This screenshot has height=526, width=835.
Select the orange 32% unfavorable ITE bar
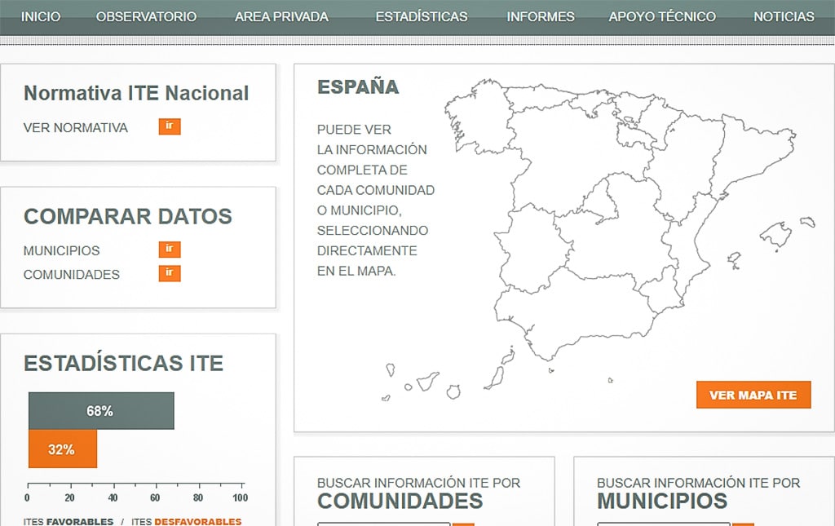coord(63,449)
